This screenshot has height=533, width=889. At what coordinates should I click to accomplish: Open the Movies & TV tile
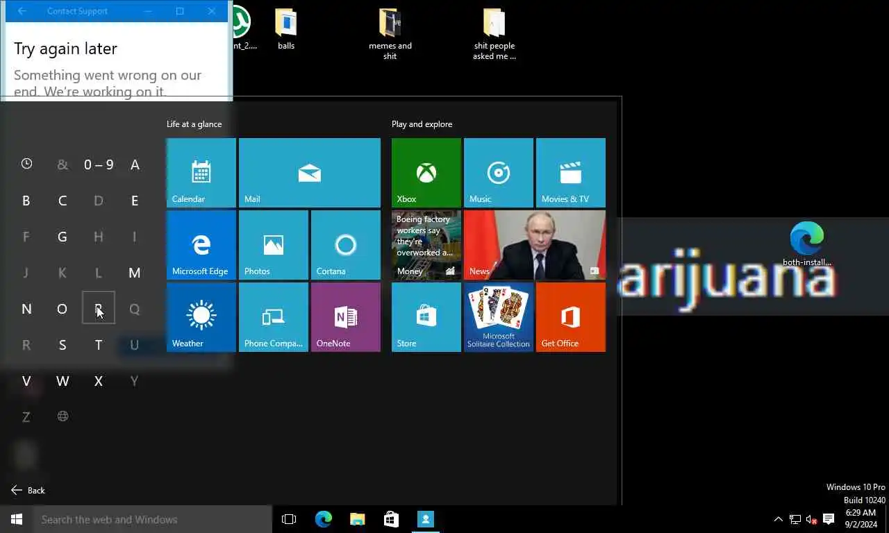point(571,173)
